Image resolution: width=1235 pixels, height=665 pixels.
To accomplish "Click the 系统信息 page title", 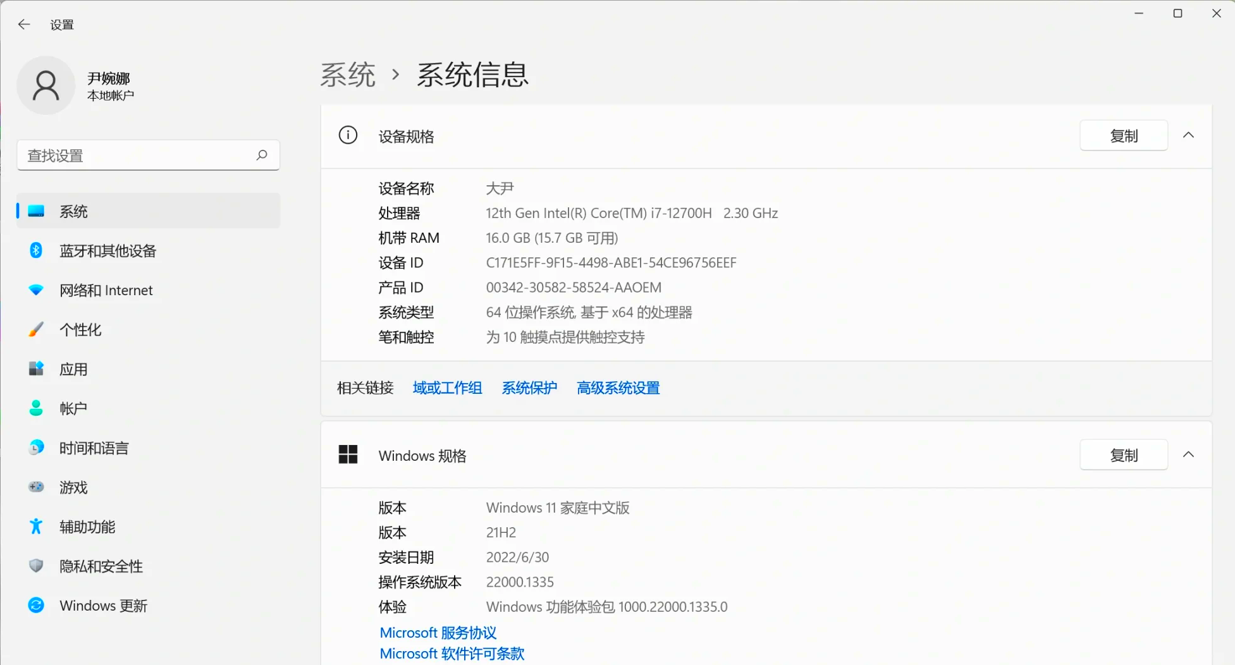I will 472,75.
